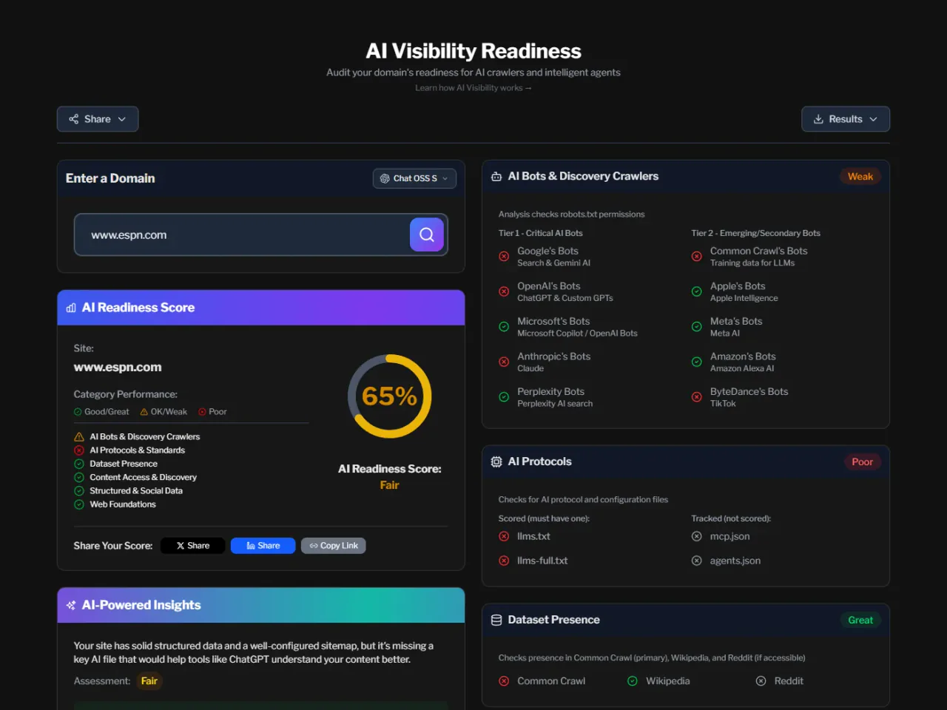This screenshot has height=710, width=947.
Task: Click the magnifying glass search button
Action: point(426,234)
